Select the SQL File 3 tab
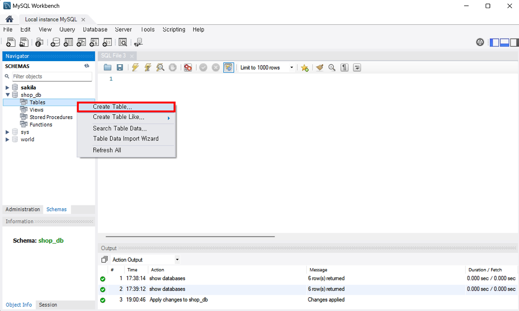Screen dimensions: 519x311 point(114,55)
